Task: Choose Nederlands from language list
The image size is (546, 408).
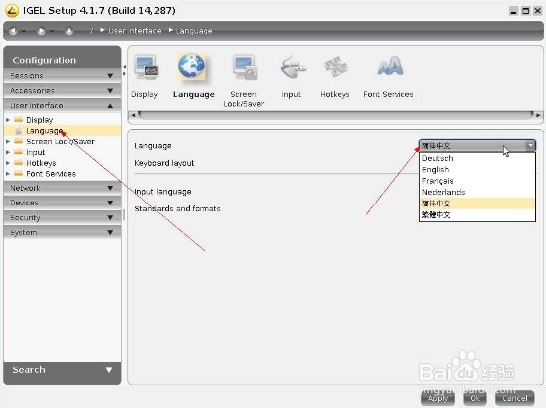Action: [x=477, y=193]
